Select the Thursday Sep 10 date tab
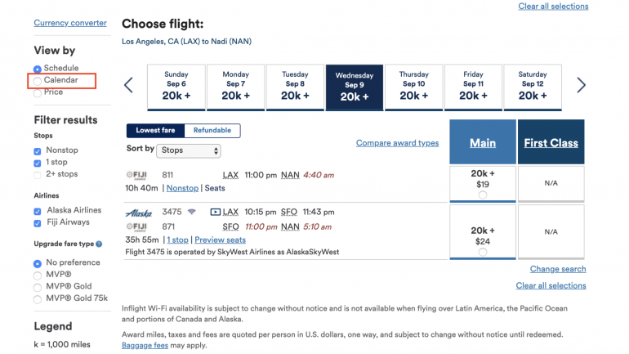This screenshot has height=354, width=629. pos(414,87)
